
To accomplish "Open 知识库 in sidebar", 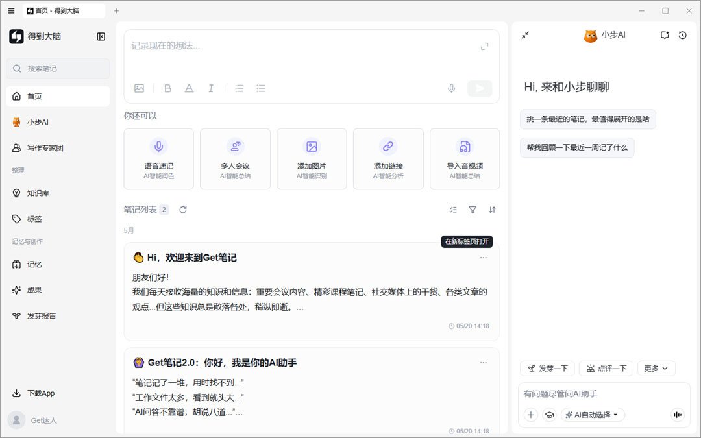I will (x=58, y=193).
